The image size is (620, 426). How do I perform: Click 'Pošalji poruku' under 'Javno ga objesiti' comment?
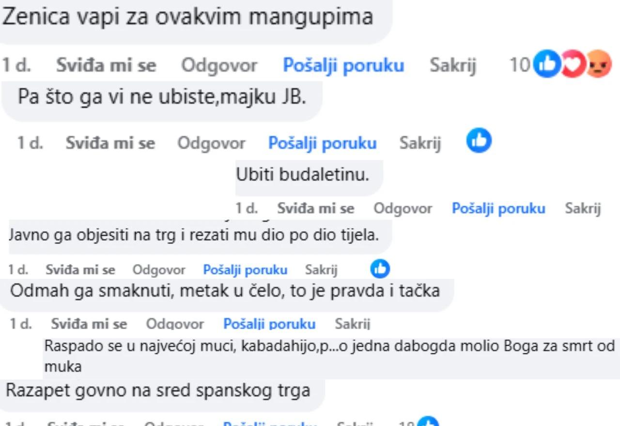(x=246, y=270)
